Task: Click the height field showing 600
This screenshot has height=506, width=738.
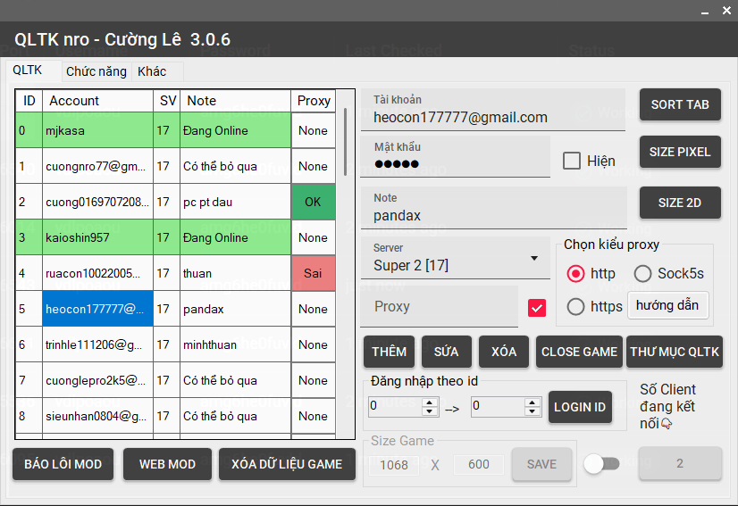Action: point(479,464)
